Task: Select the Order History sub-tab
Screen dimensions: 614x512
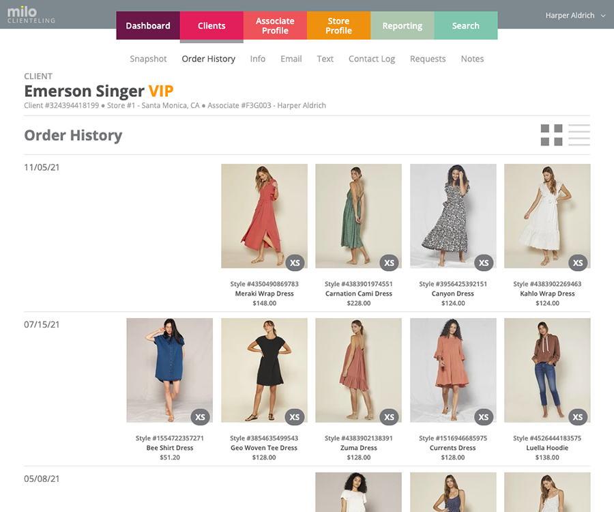Action: point(208,59)
